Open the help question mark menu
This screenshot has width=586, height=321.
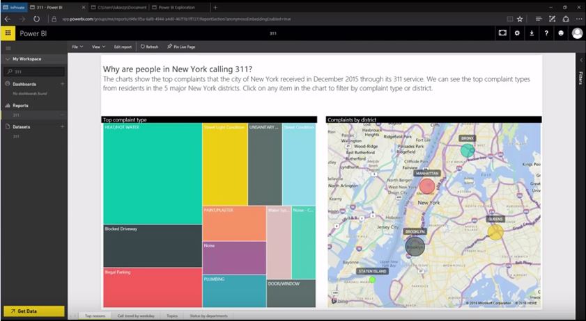546,33
